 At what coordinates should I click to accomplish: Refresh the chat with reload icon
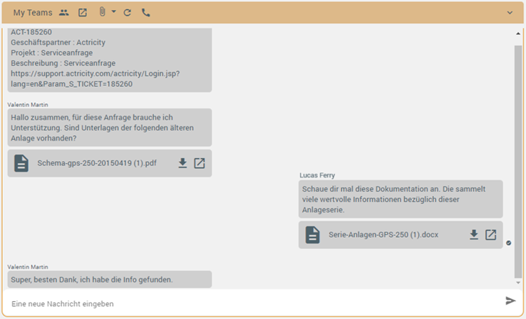(127, 13)
